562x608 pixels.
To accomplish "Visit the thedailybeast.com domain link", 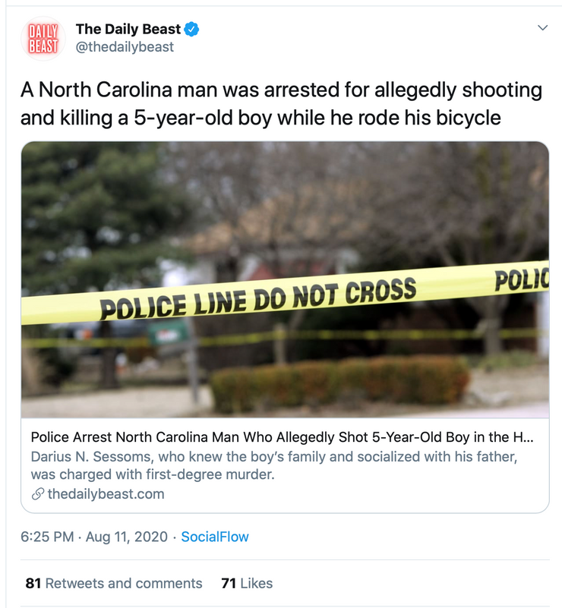I will point(106,494).
